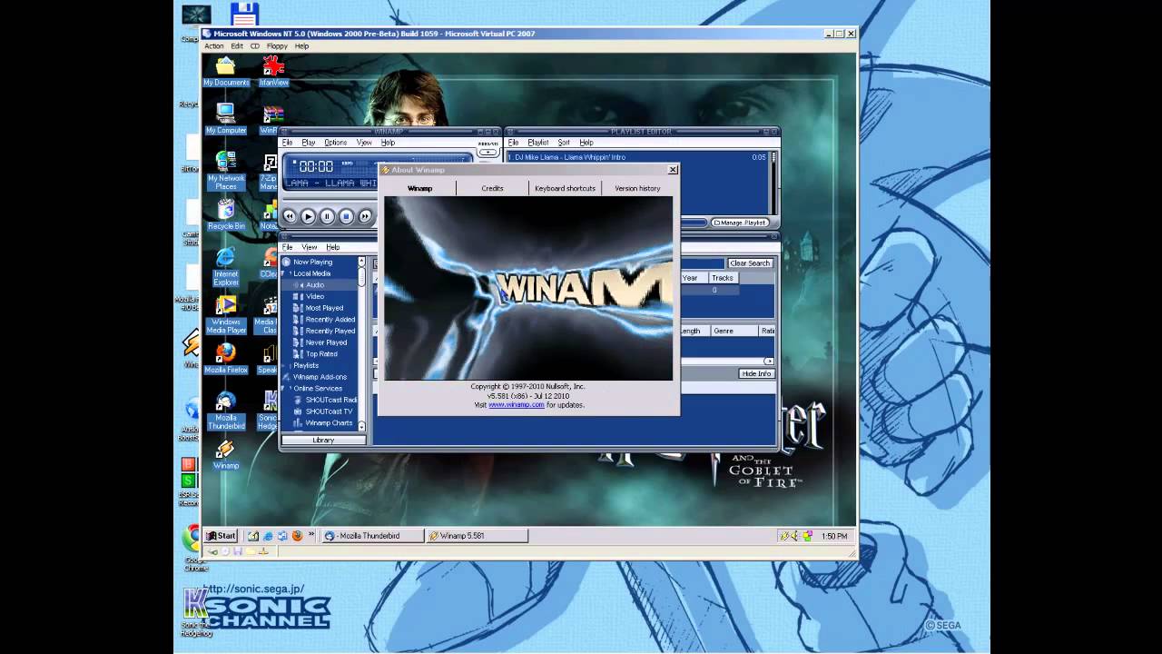This screenshot has height=654, width=1162.
Task: Click the Internet Explorer quick launch icon
Action: [x=268, y=536]
